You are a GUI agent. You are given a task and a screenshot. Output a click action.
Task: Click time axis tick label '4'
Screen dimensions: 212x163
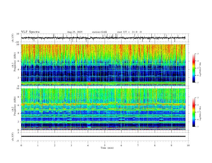(88, 145)
